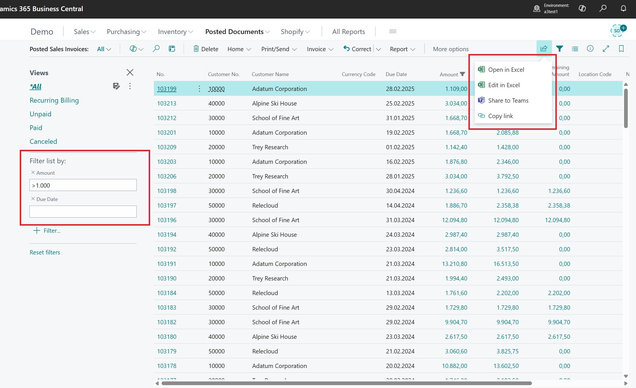The image size is (636, 388).
Task: Expand page to full view arrow icon
Action: (x=606, y=49)
